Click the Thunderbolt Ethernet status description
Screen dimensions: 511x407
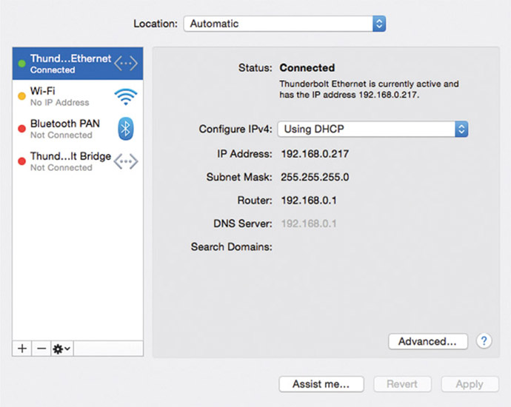(x=369, y=90)
